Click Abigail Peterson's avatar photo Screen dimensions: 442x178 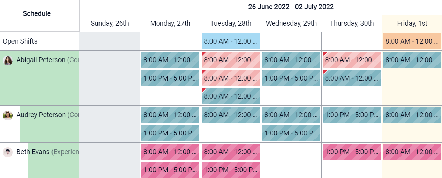tap(8, 60)
